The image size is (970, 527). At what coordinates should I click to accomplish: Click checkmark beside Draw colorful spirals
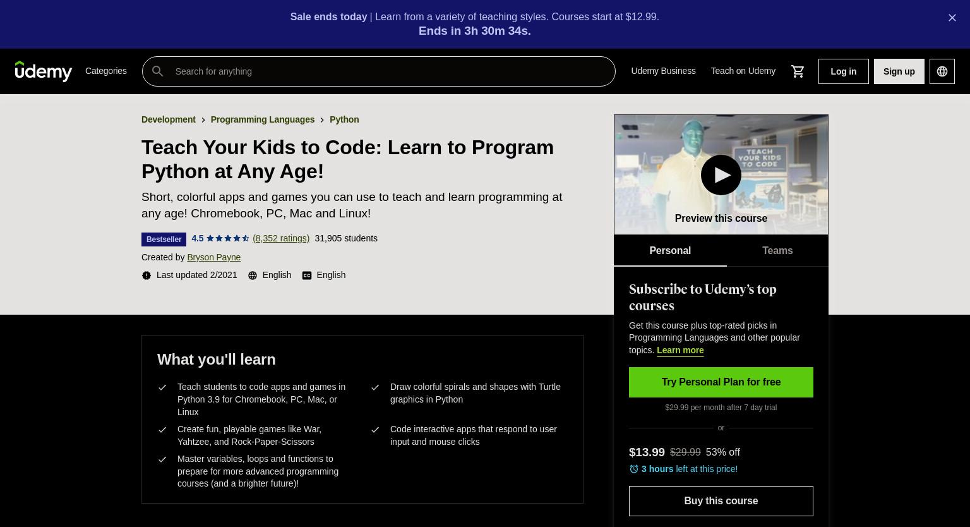pyautogui.click(x=375, y=387)
